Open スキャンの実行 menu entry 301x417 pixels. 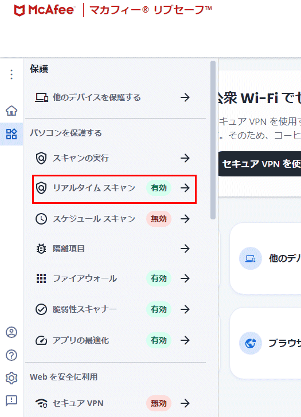(115, 158)
